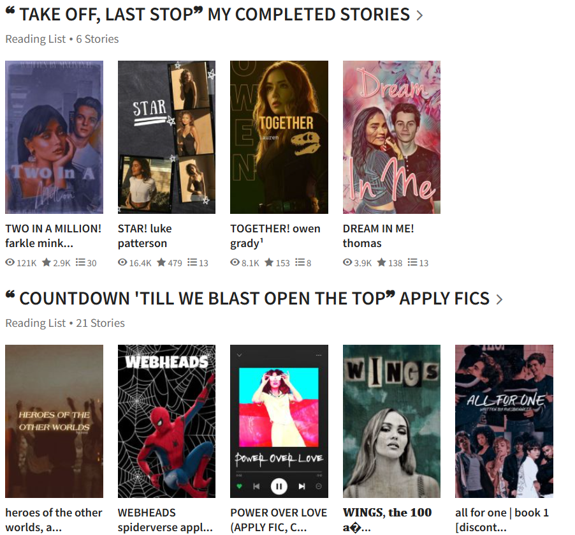The width and height of the screenshot is (575, 535).
Task: Click the reads eye icon showing 8.1K
Action: pyautogui.click(x=235, y=262)
